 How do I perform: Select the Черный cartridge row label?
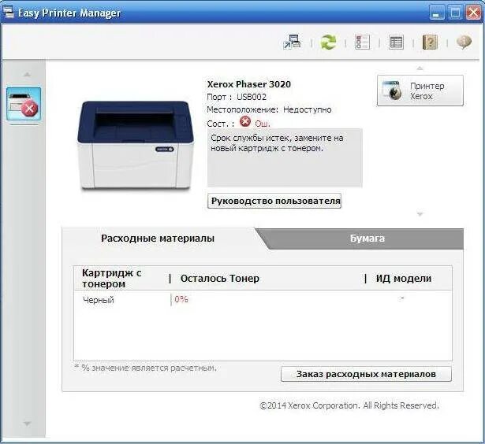[99, 300]
